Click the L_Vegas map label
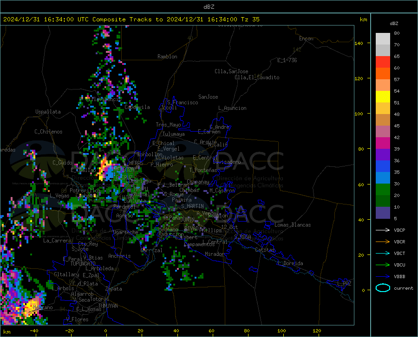Viewport: 418px width, 337px height. (x=60, y=196)
